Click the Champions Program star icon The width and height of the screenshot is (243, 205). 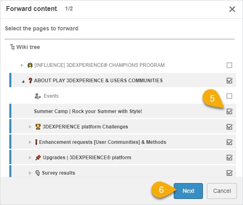tap(30, 65)
